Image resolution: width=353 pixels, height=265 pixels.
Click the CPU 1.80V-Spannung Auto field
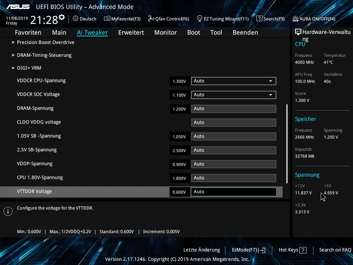point(233,178)
